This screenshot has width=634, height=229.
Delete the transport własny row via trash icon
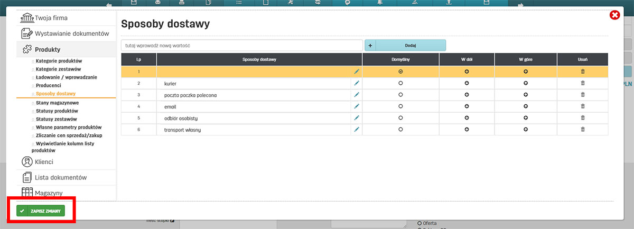583,130
